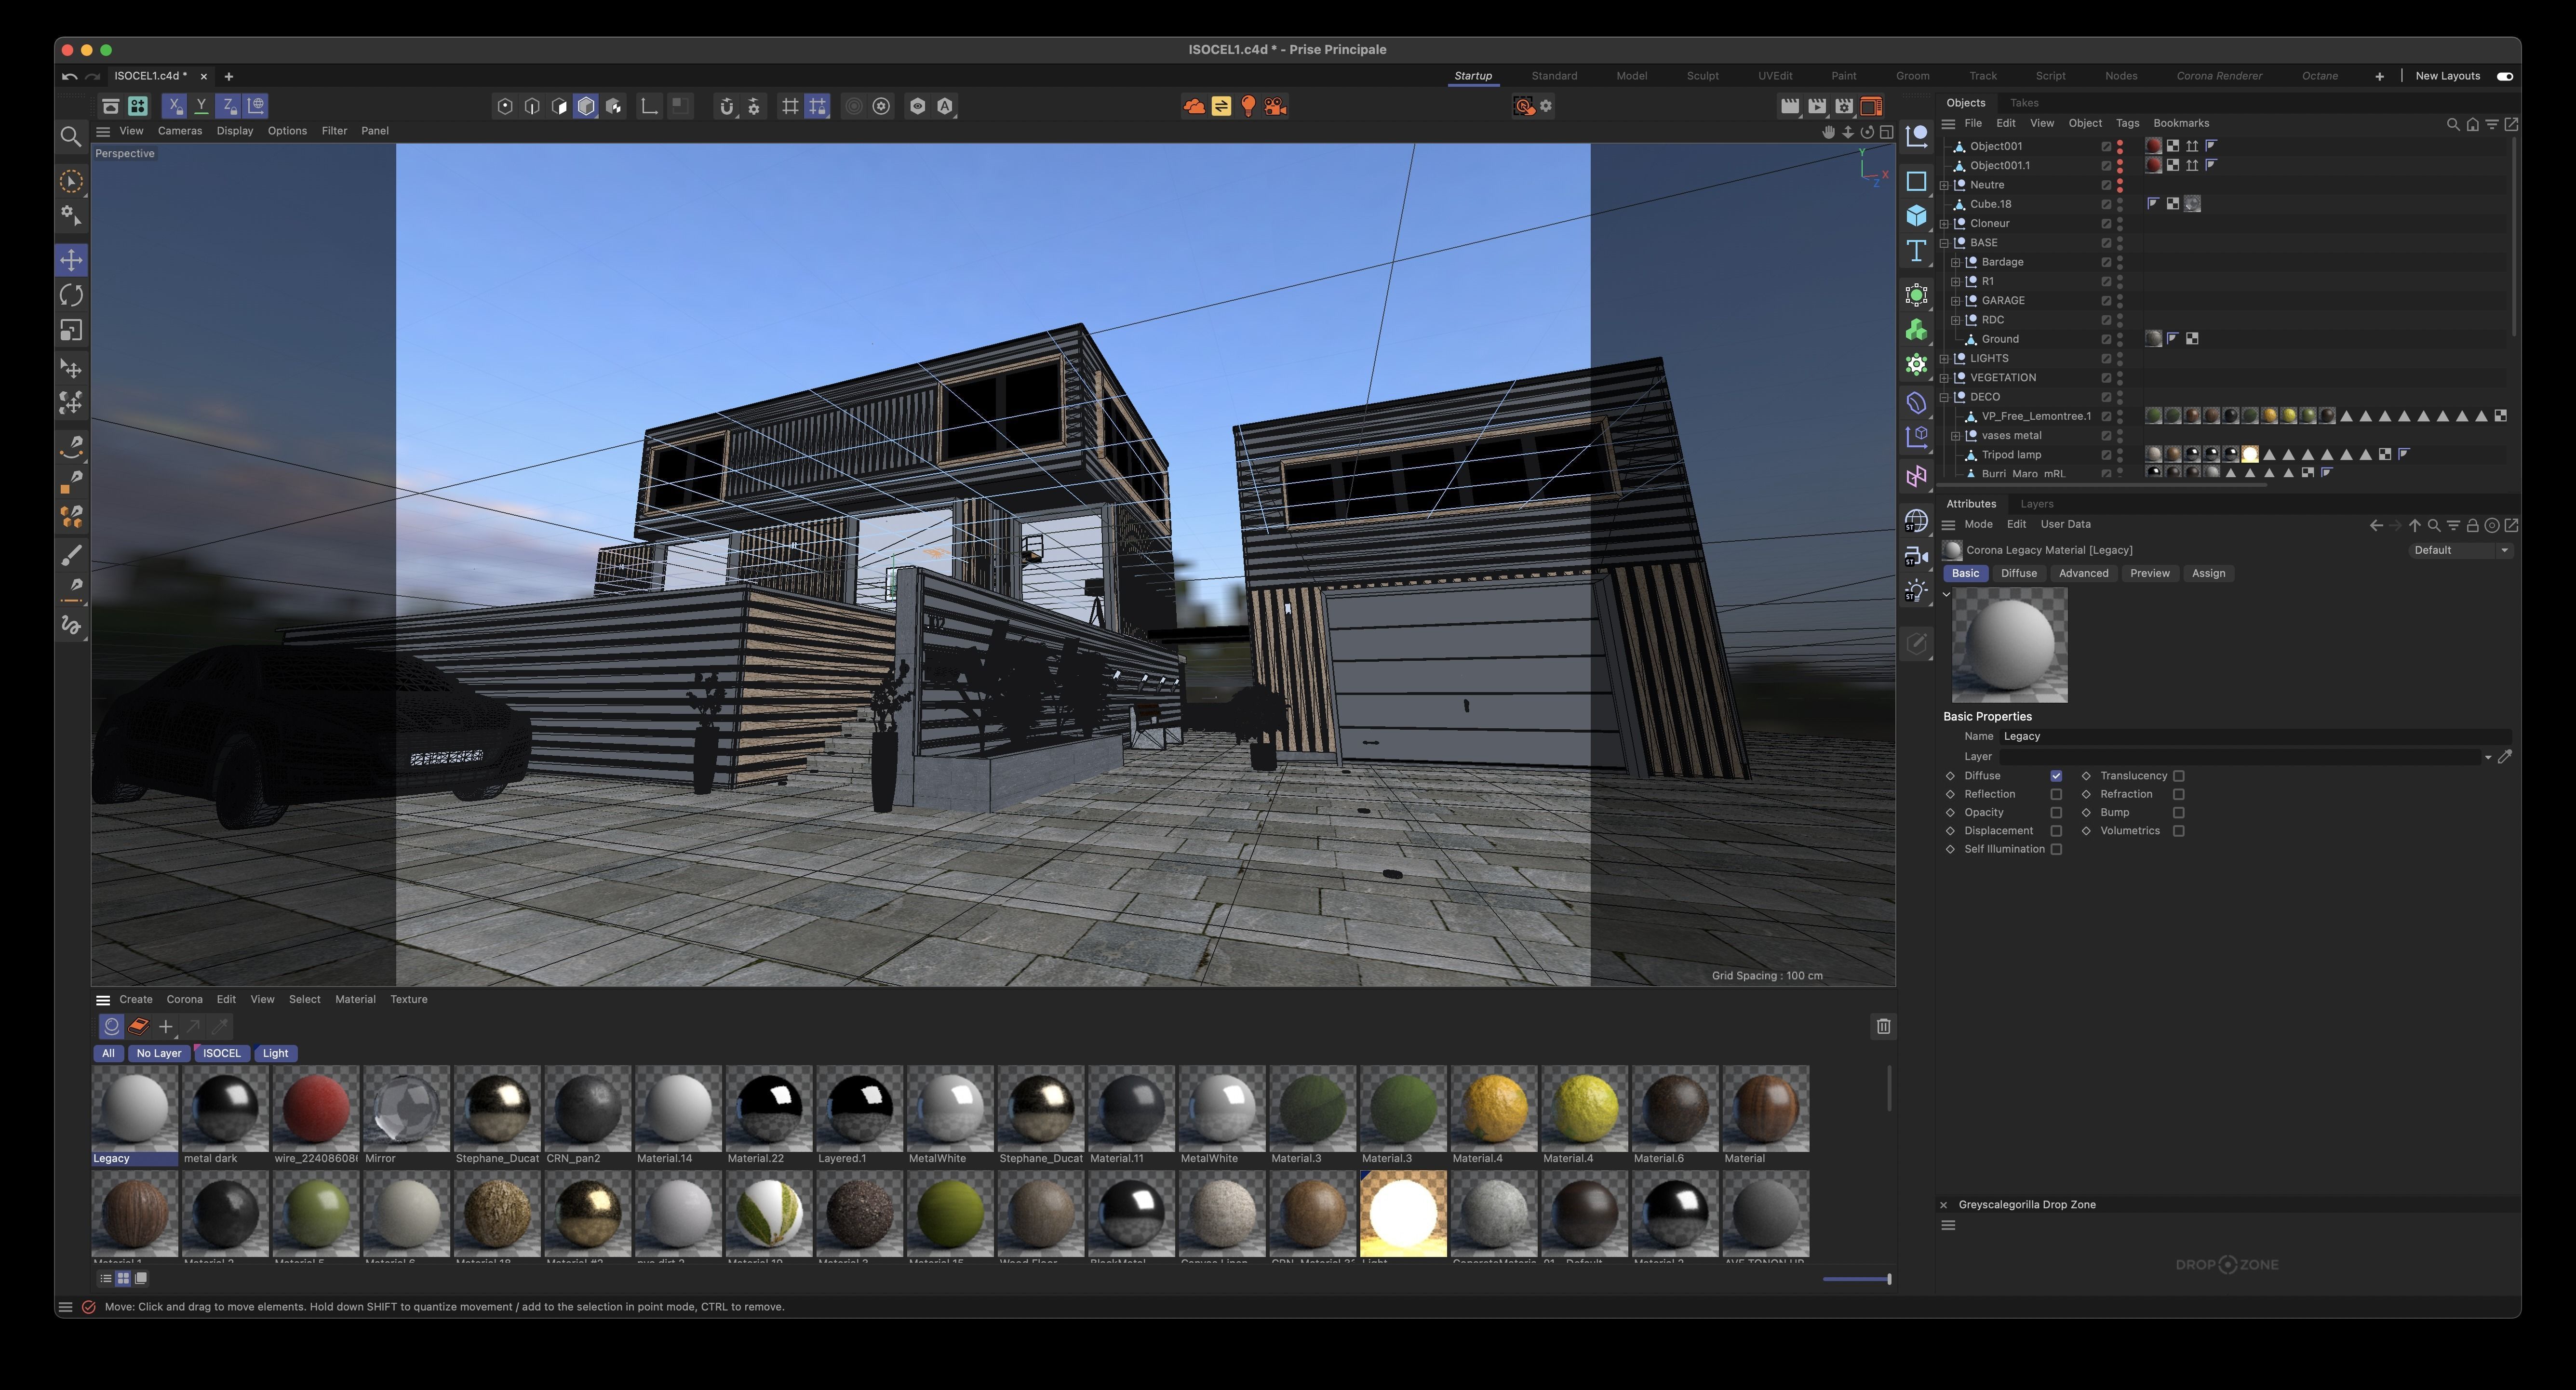Activate the Move tool in left toolbar
The image size is (2576, 1390).
(71, 259)
